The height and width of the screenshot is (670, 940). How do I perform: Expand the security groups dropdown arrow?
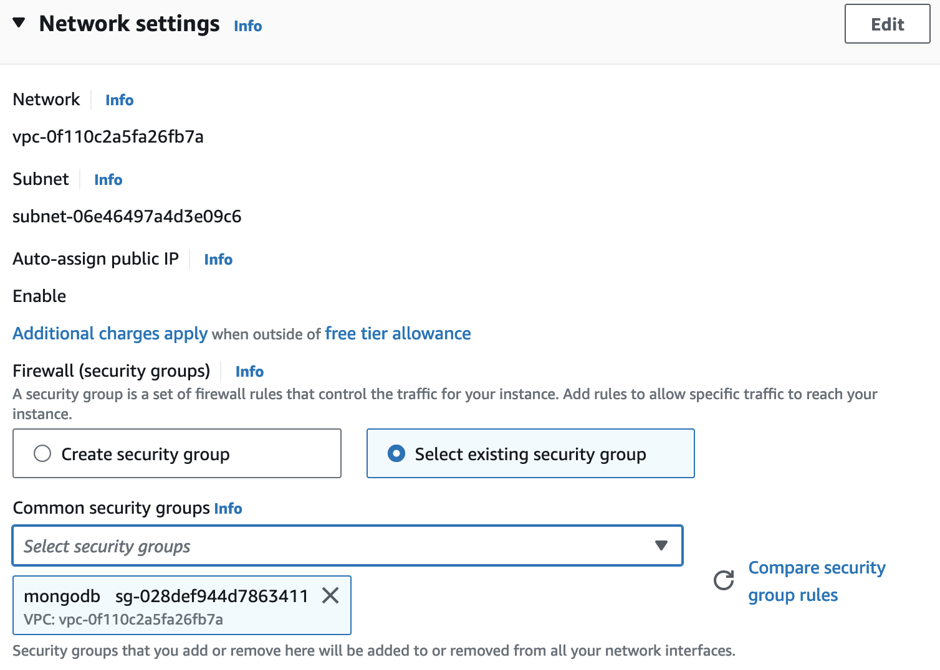click(661, 546)
